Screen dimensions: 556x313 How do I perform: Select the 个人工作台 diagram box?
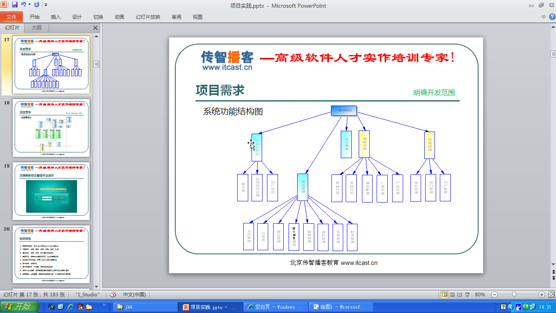pos(257,148)
